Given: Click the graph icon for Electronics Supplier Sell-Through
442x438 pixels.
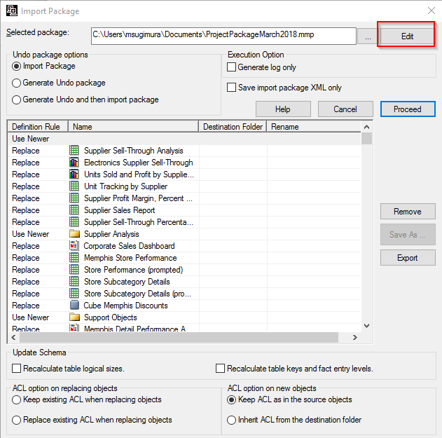Looking at the screenshot, I should 74,163.
